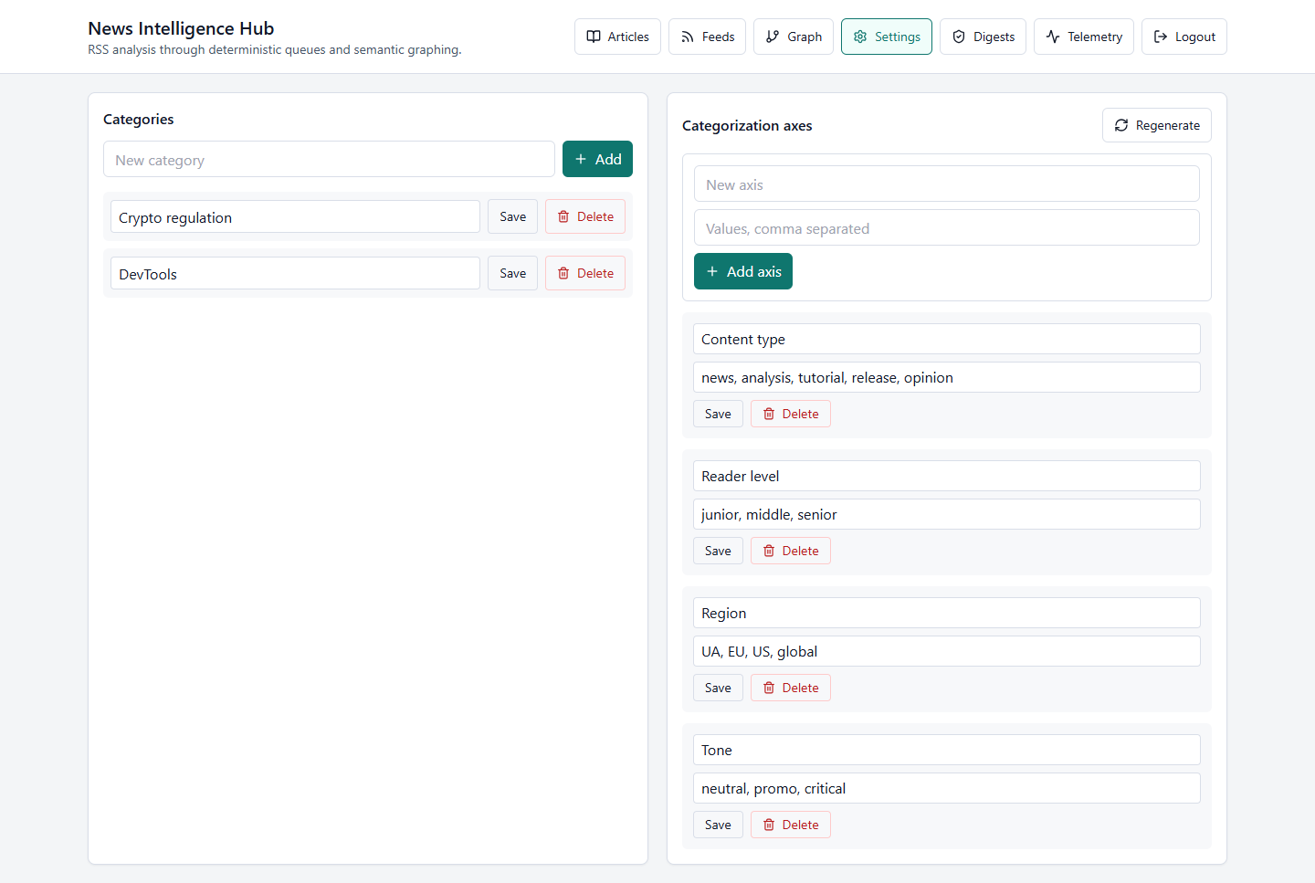Edit the Reader level axis name

[x=947, y=476]
